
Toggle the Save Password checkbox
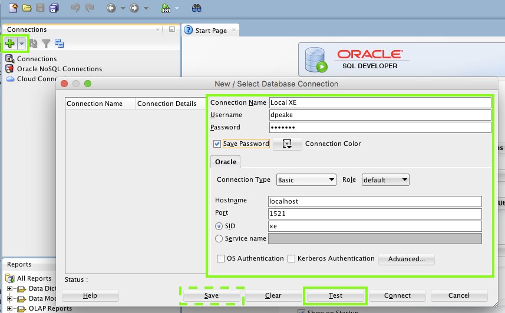pyautogui.click(x=217, y=144)
